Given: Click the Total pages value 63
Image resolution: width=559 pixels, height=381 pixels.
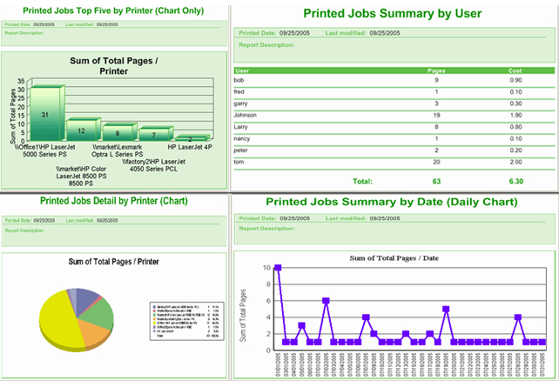Looking at the screenshot, I should [437, 182].
